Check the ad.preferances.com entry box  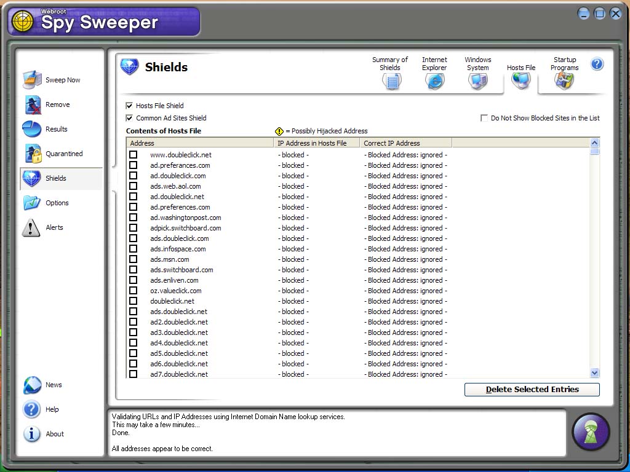coord(134,165)
